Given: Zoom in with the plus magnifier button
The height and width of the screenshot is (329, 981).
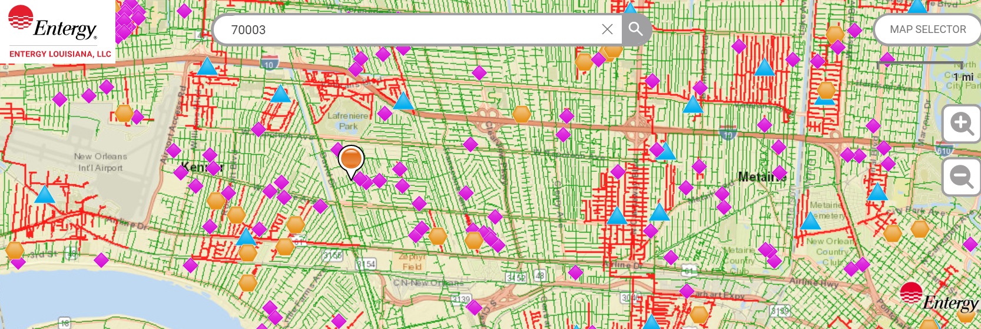Looking at the screenshot, I should [x=962, y=124].
